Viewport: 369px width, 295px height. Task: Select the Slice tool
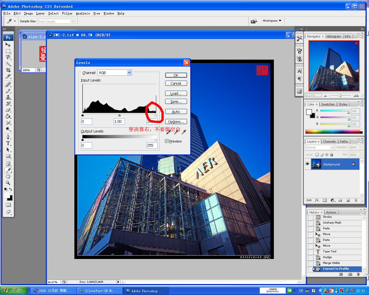pos(8,76)
